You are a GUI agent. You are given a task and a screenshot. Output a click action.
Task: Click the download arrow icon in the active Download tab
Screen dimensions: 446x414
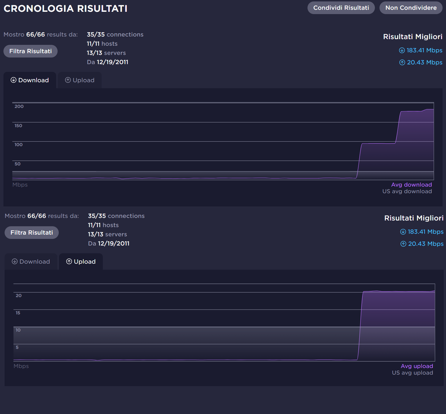coord(14,80)
